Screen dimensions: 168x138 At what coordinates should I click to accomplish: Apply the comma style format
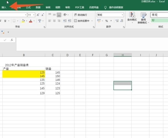click(110, 21)
